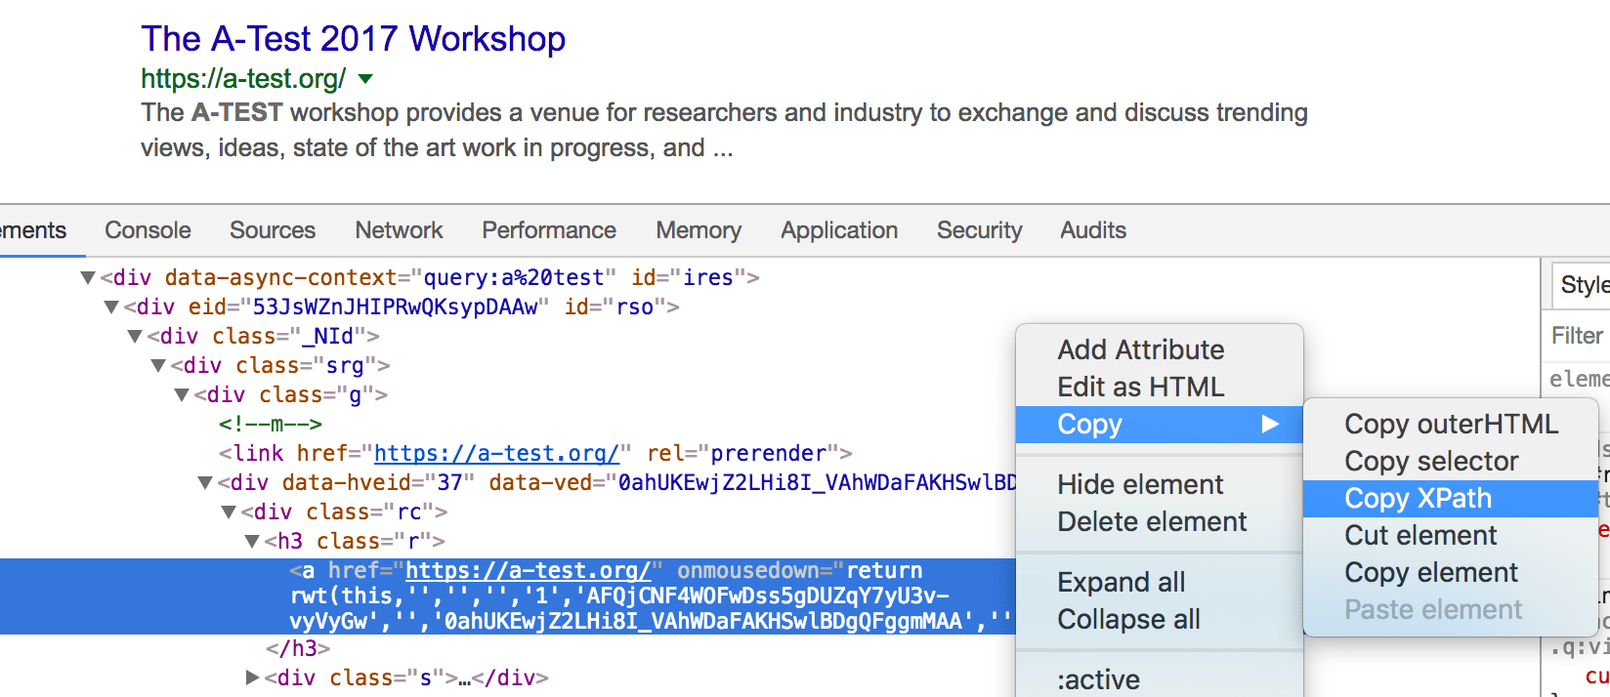Image resolution: width=1610 pixels, height=697 pixels.
Task: Collapse the div data-hveid="37" node
Action: [205, 483]
